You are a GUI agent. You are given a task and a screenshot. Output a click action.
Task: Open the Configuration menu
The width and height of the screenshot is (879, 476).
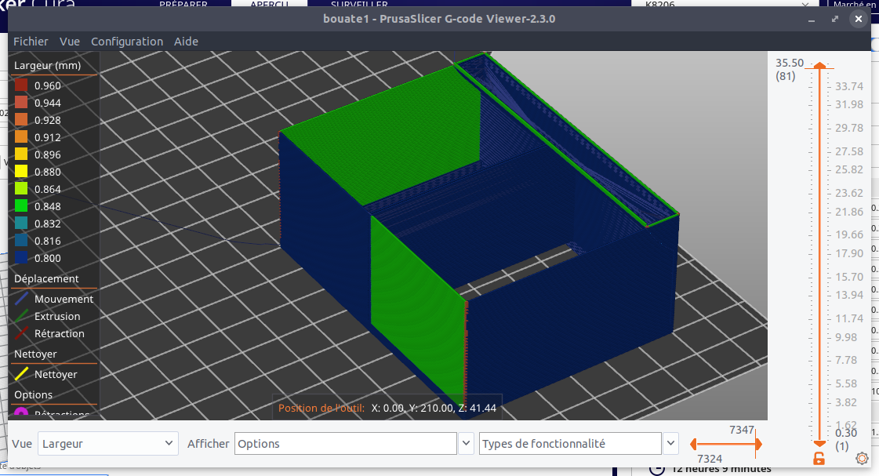coord(127,42)
